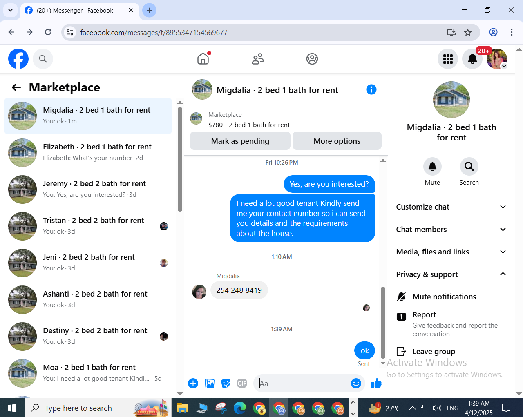Open listing photo in the details panel

[451, 100]
